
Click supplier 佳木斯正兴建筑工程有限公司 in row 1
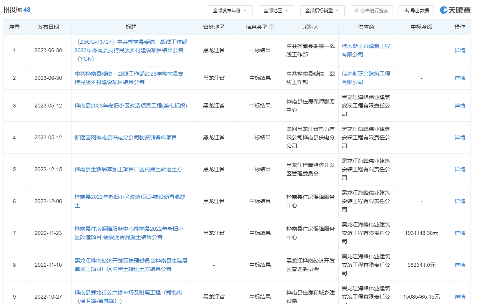coord(366,50)
